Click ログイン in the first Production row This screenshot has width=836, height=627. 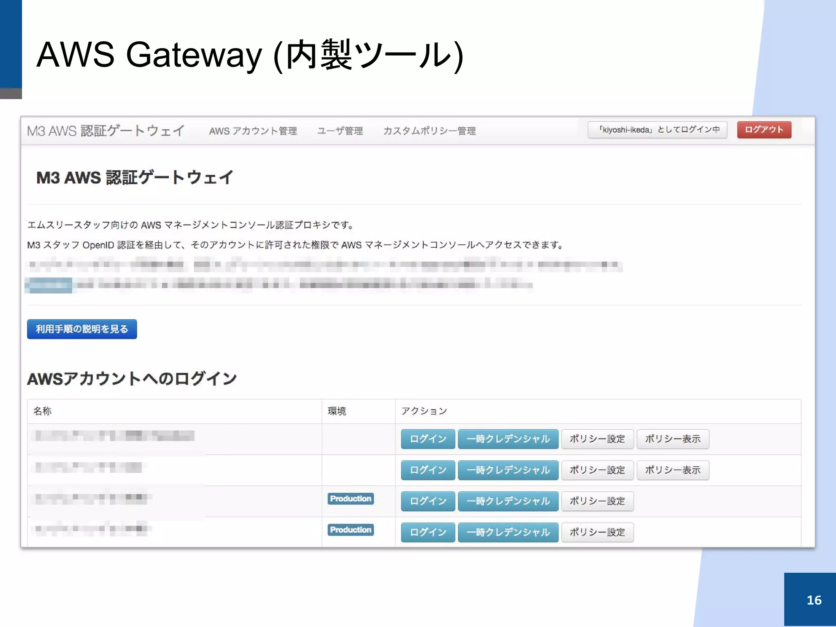(428, 501)
